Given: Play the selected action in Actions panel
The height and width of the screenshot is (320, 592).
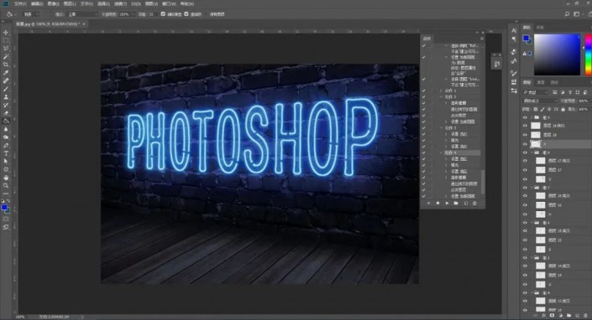Looking at the screenshot, I should 447,203.
